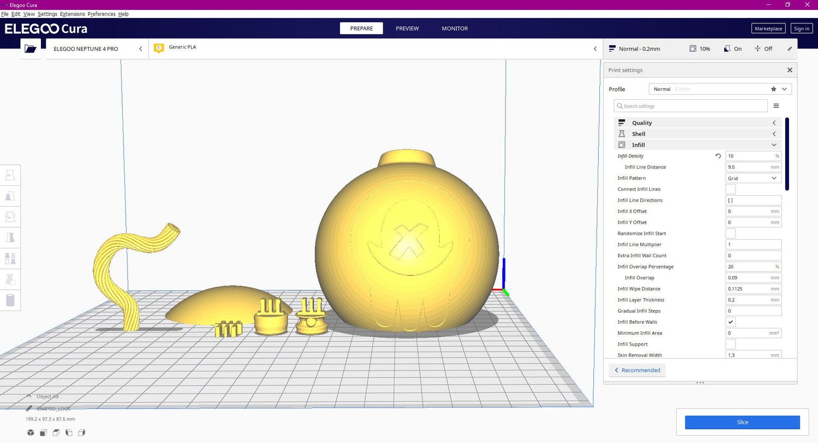Open the File menu
The height and width of the screenshot is (443, 818).
point(5,14)
